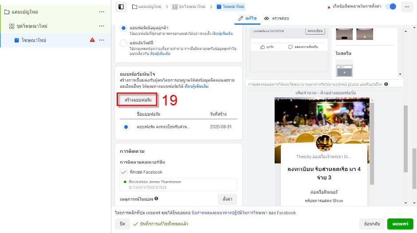Check the พิกเซล Facebook checkbox
The image size is (417, 233).
[x=124, y=172]
